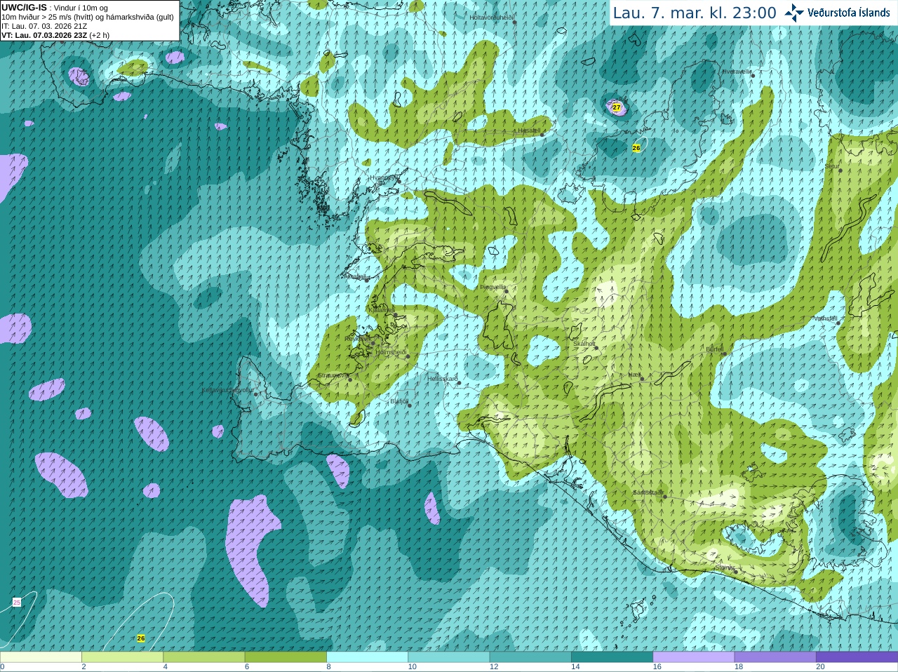Click the legend scale value 8

click(328, 667)
